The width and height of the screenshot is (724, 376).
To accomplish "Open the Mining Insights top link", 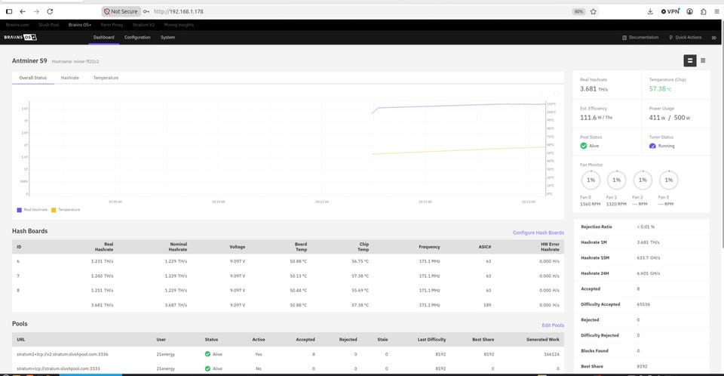I will [179, 25].
